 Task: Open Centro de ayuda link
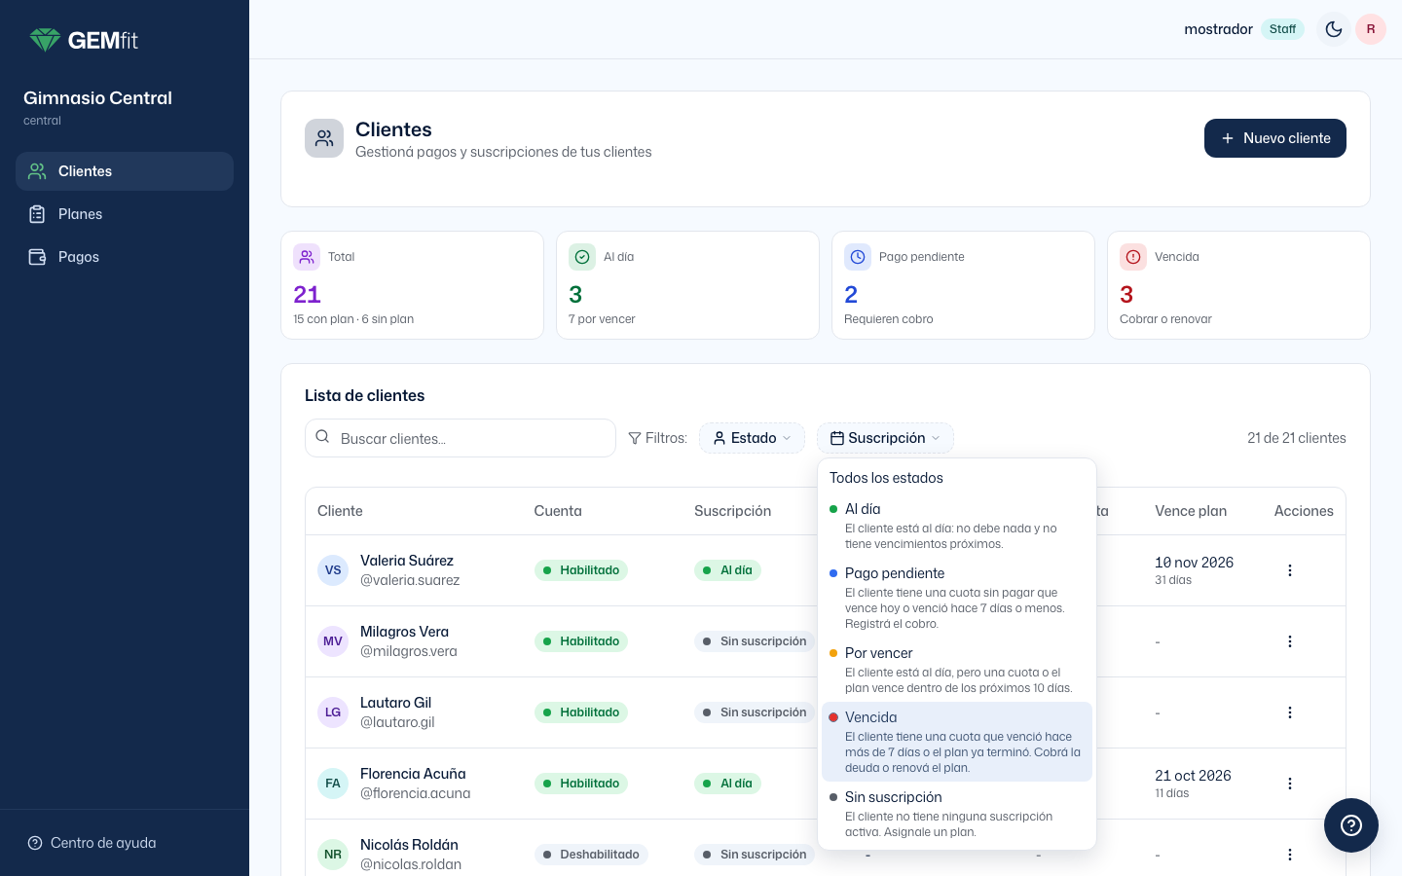92,843
